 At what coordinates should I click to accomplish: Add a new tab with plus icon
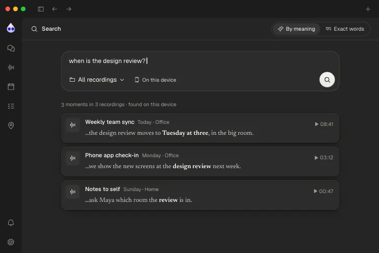point(368,9)
